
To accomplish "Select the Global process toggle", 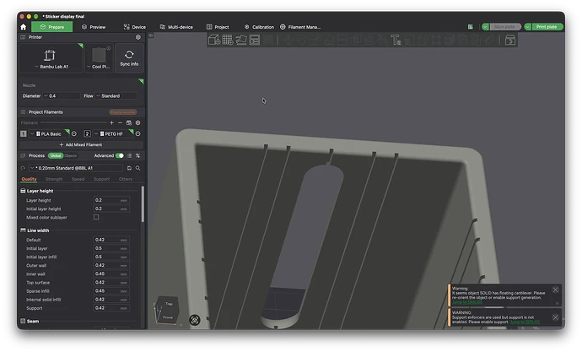I will [x=56, y=155].
